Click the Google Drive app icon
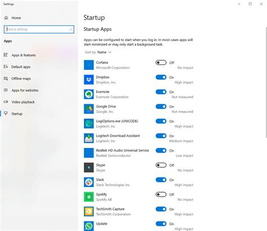267x231 pixels. tap(88, 109)
